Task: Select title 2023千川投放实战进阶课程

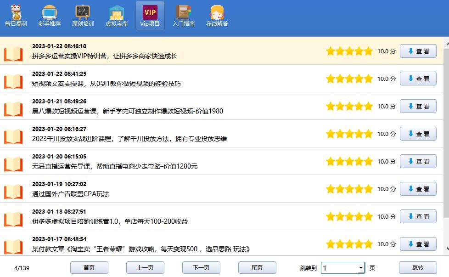Action: (129, 139)
